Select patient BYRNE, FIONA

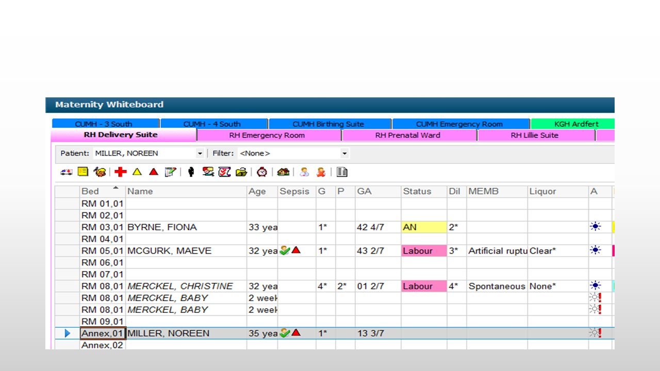click(162, 227)
